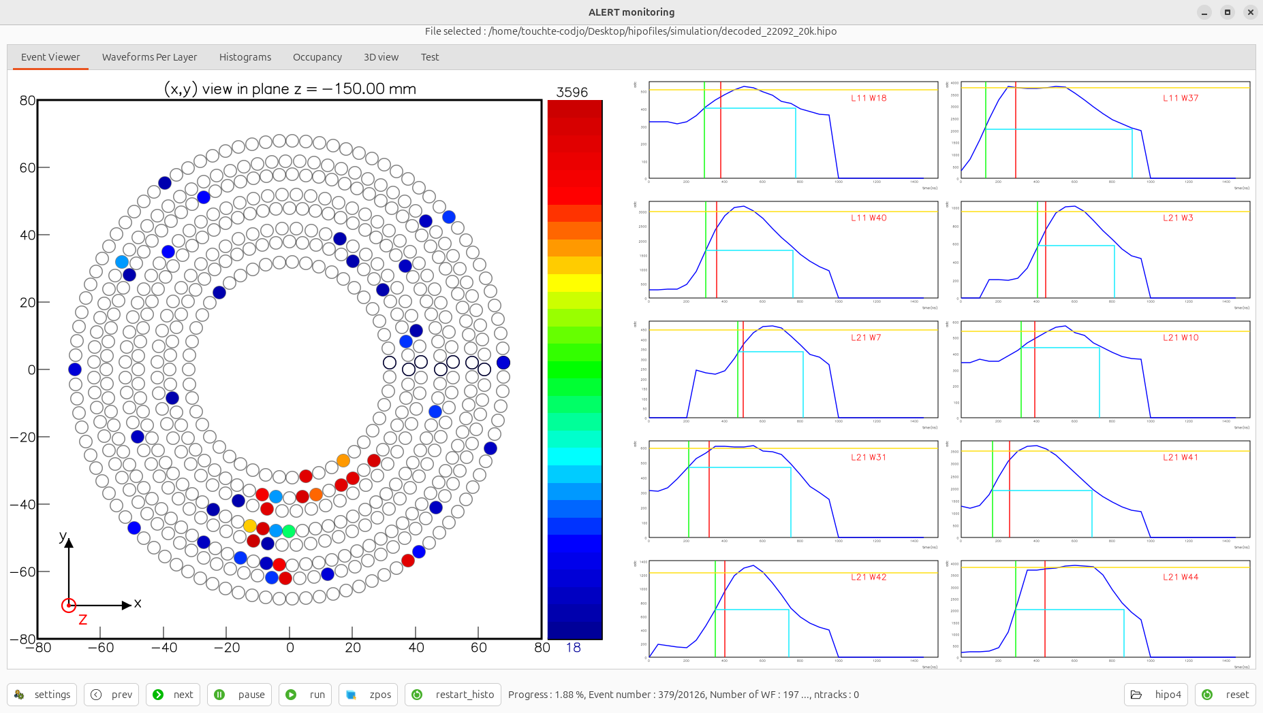Open the Event Viewer tab
This screenshot has width=1263, height=713.
coord(50,57)
